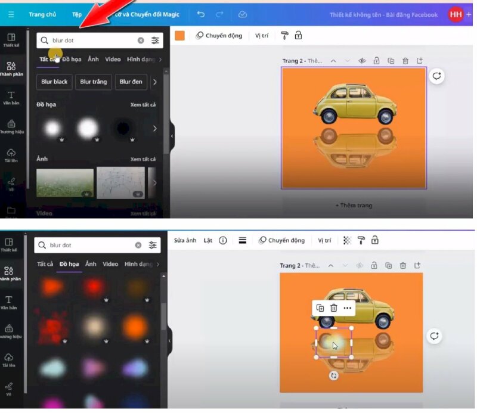The image size is (477, 413).
Task: Open the Tệp menu
Action: (x=77, y=14)
